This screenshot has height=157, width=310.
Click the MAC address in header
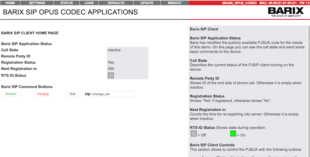(x=278, y=3)
